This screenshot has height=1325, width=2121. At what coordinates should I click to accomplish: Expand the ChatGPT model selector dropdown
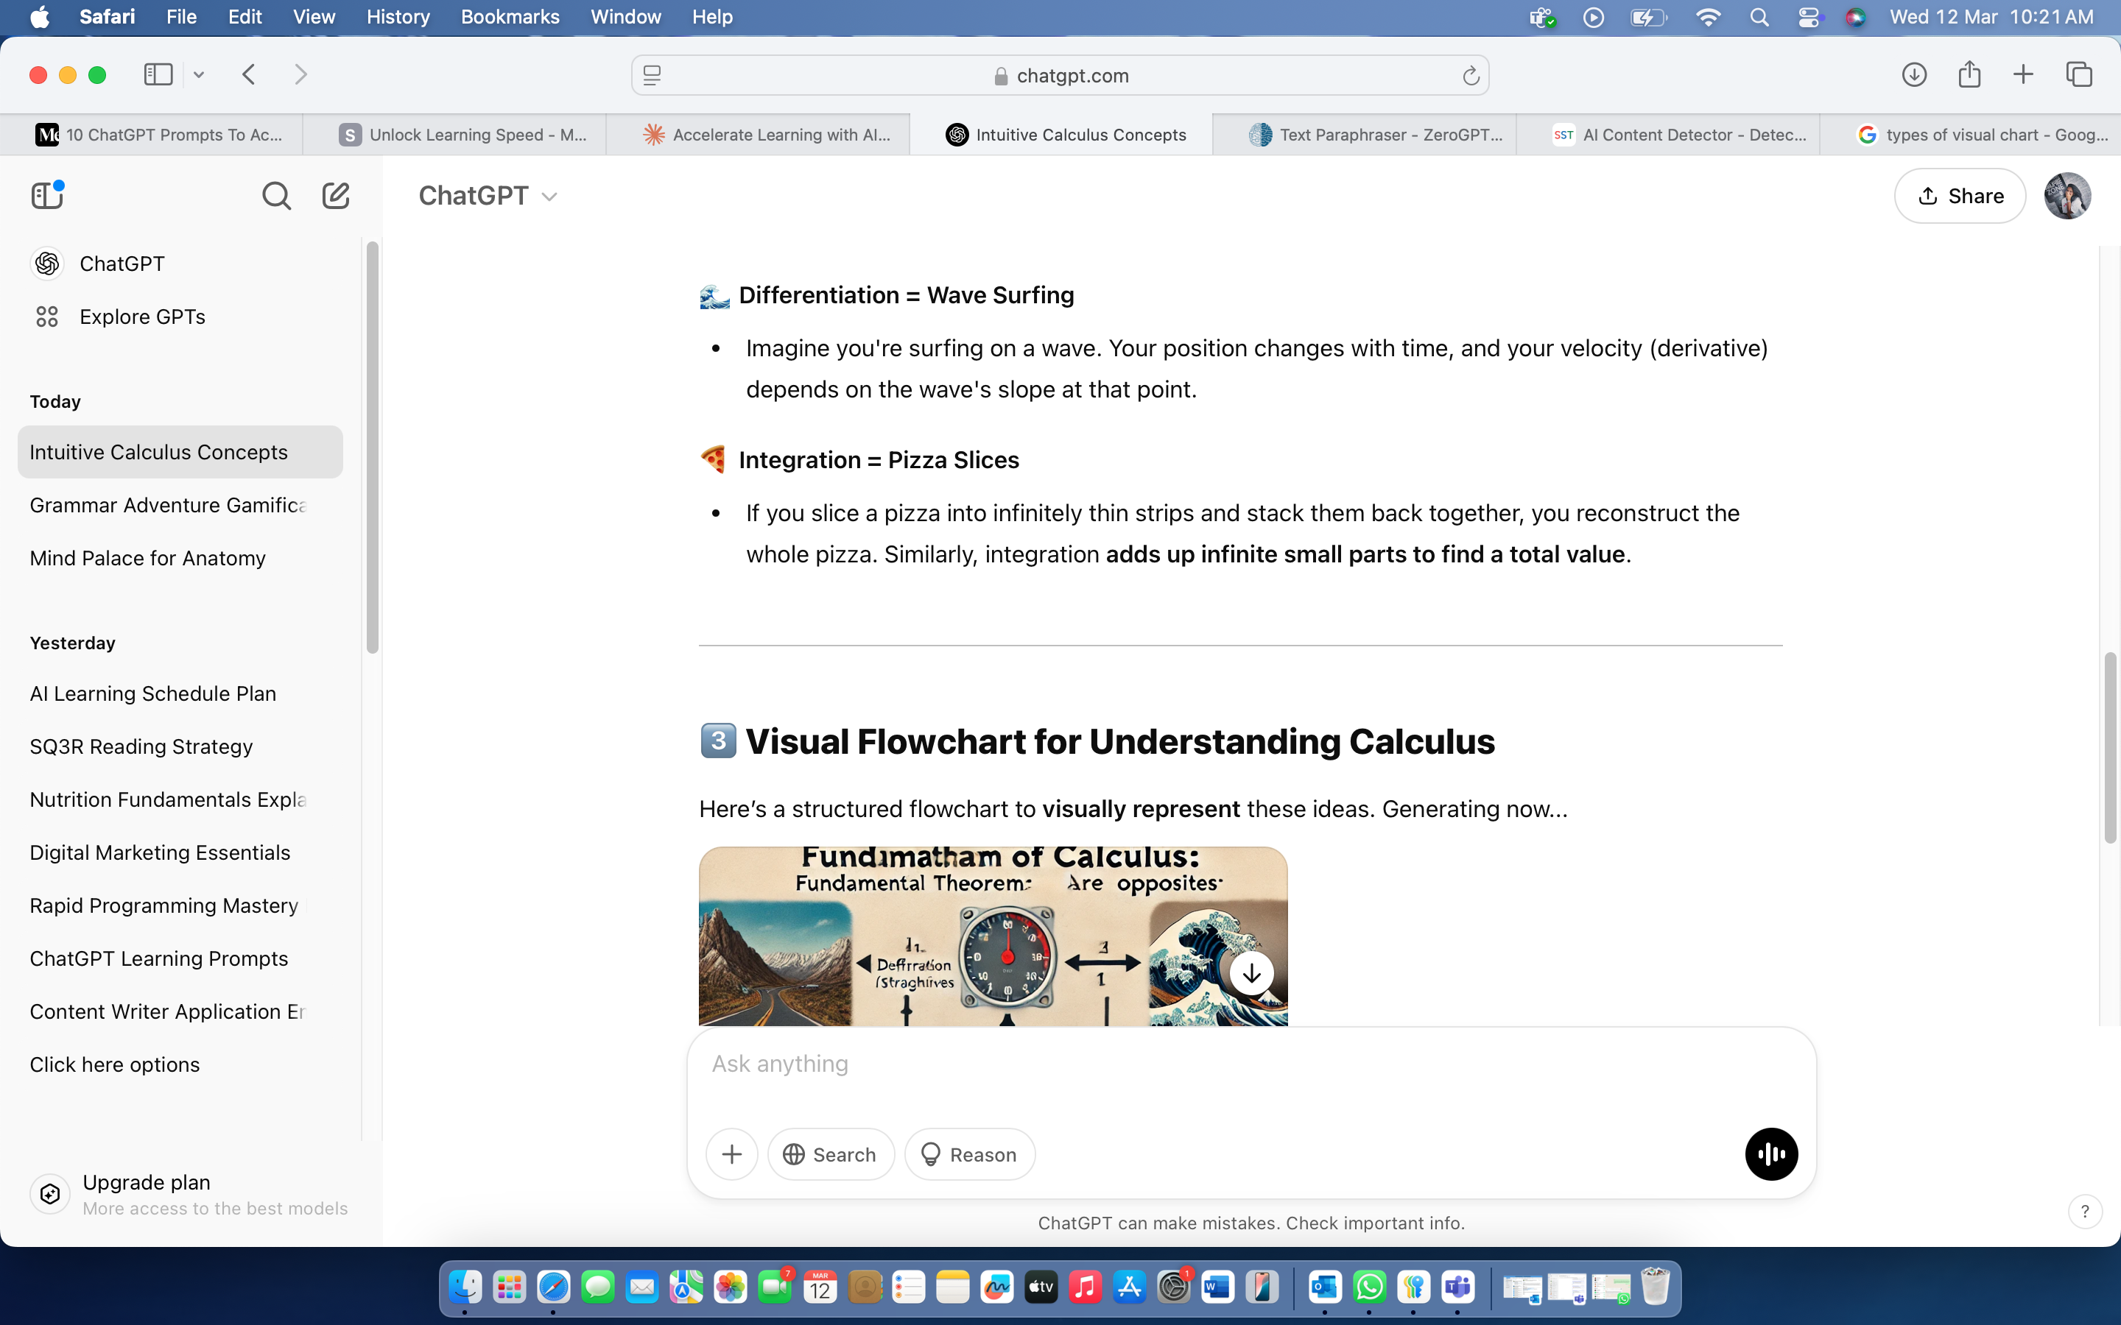(488, 195)
